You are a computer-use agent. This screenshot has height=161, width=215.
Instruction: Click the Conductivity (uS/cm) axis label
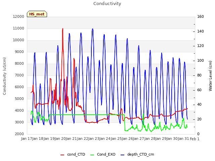click(x=4, y=76)
